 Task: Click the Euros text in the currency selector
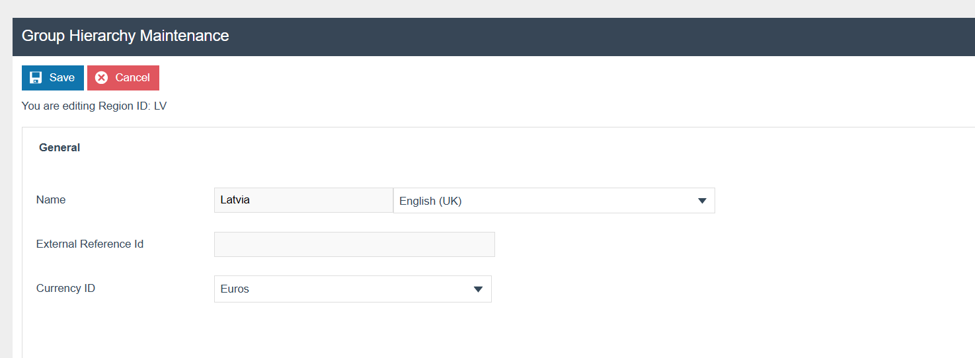click(x=235, y=289)
